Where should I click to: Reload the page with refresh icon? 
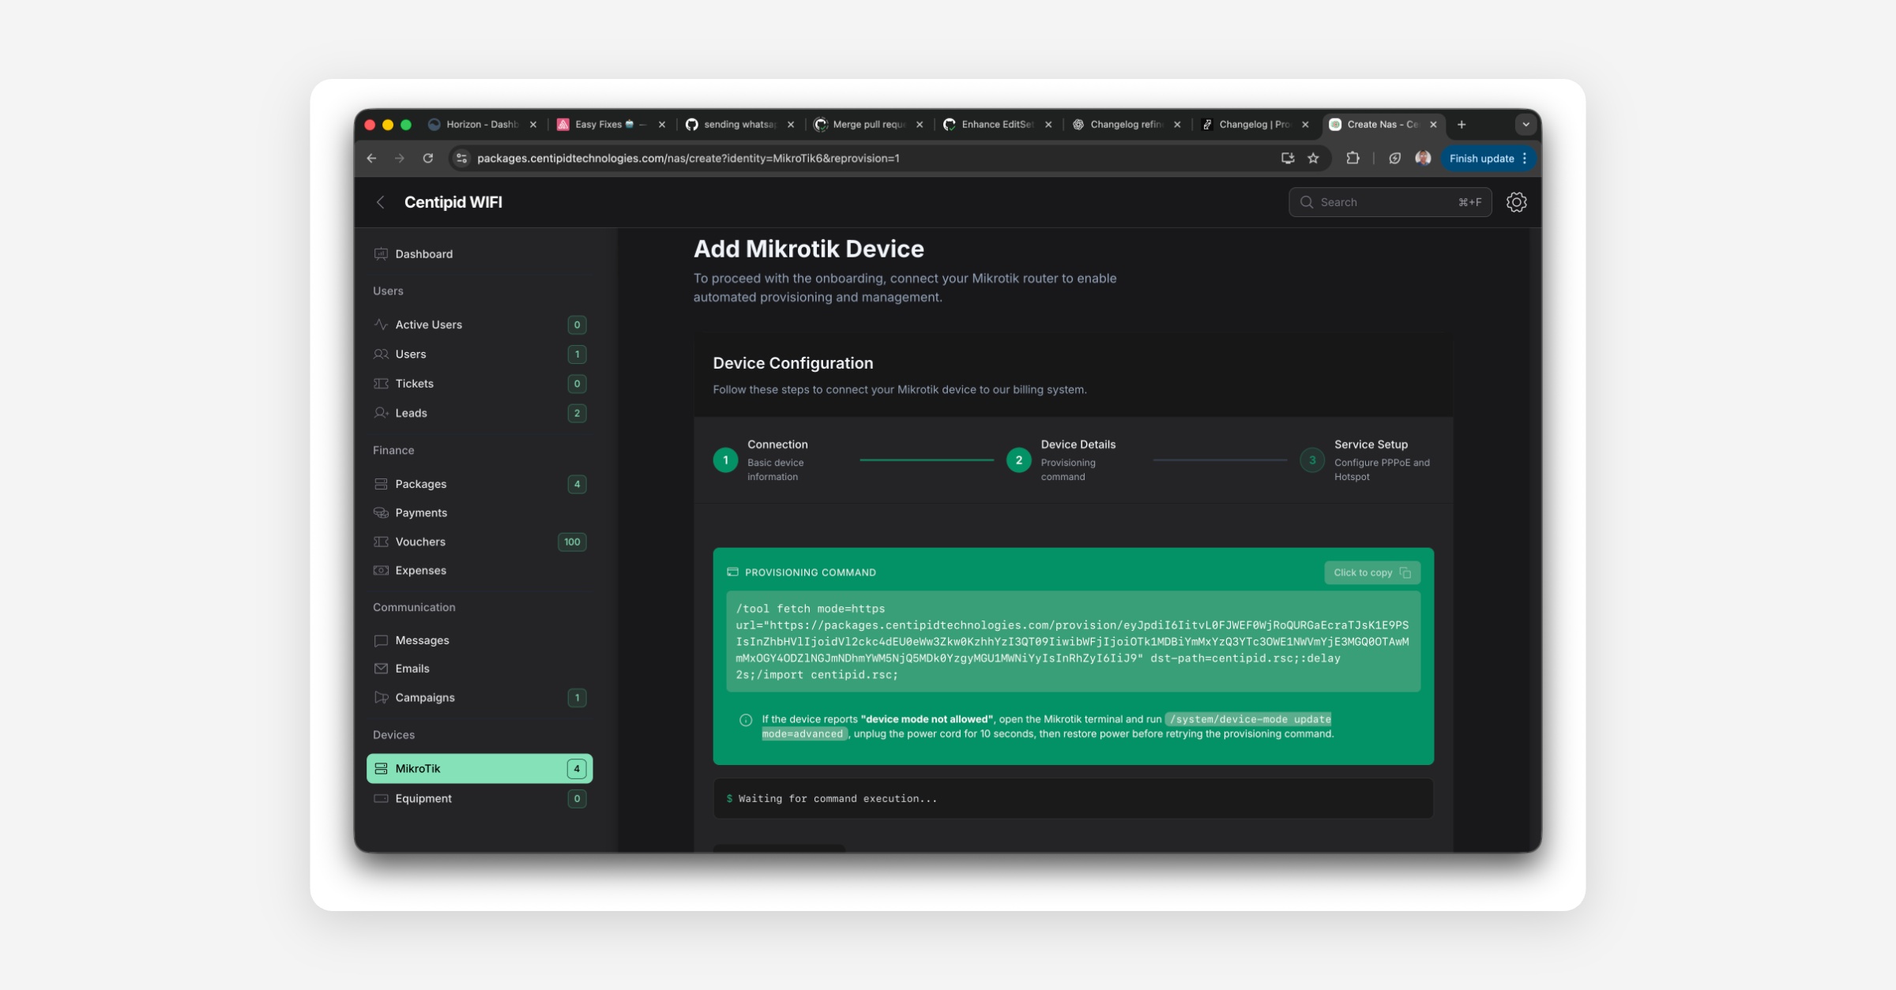(427, 158)
